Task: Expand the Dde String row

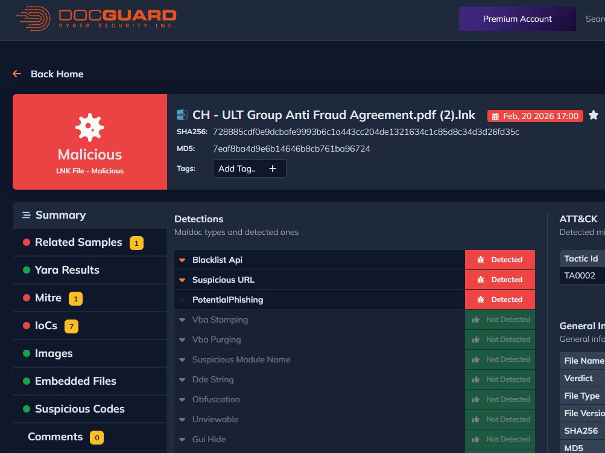Action: (x=182, y=379)
